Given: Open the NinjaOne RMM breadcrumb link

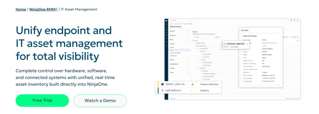Looking at the screenshot, I should point(43,9).
